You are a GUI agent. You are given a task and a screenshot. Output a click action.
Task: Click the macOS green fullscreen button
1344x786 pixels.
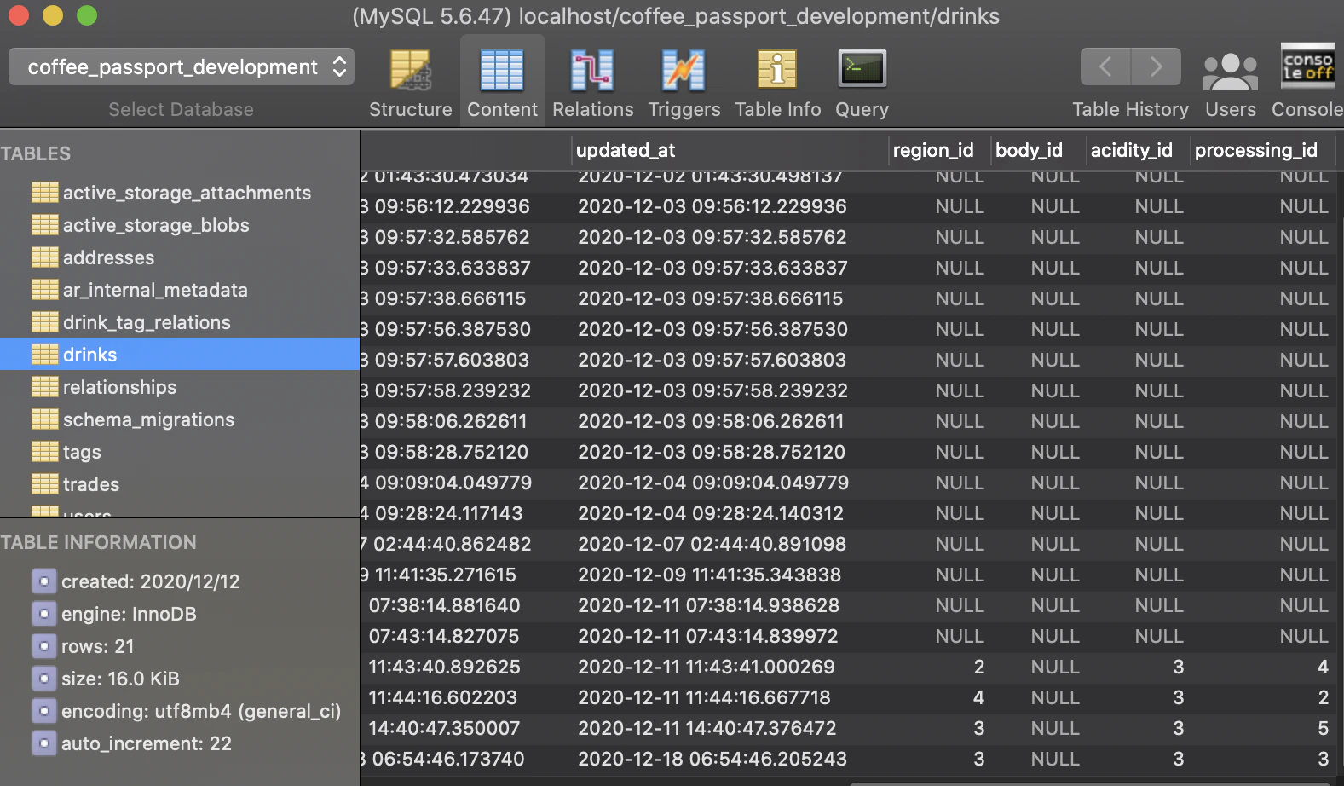(x=87, y=15)
